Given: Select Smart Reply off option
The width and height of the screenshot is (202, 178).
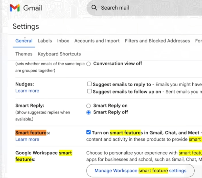Looking at the screenshot, I should 89,112.
